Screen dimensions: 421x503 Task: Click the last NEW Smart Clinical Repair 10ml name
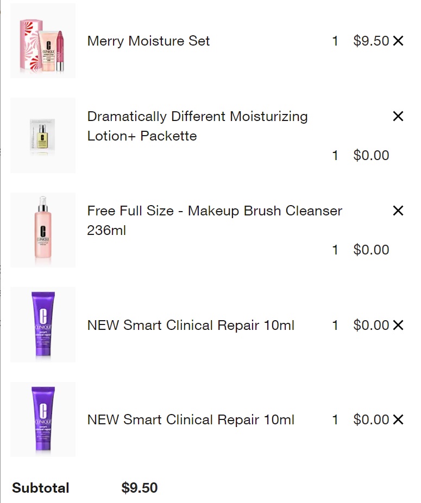click(x=191, y=420)
